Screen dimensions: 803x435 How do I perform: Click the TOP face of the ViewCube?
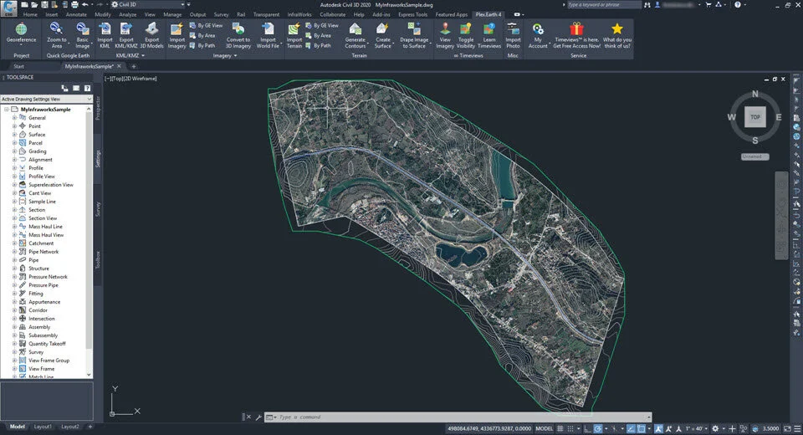[754, 117]
